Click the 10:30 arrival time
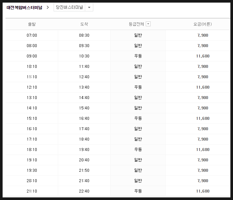 pos(84,56)
